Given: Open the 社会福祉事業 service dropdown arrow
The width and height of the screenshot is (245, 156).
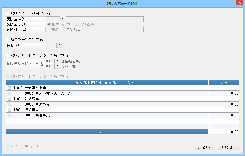Looking at the screenshot, I should click(x=57, y=61).
